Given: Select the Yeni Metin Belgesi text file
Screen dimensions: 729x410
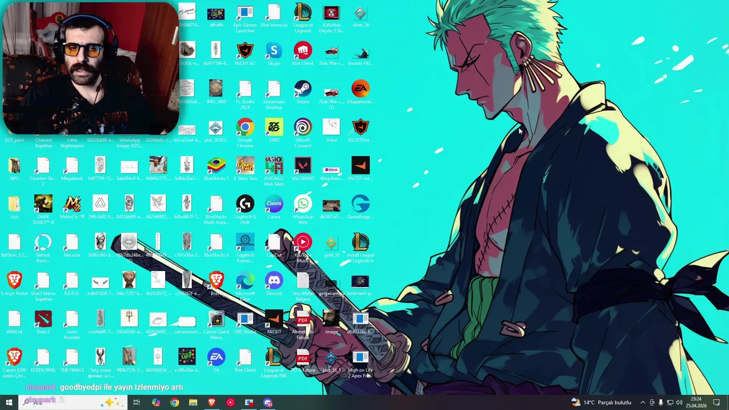Looking at the screenshot, I should click(x=302, y=286).
